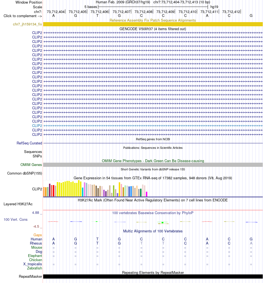Click the "Click to complement -->" label
Screen dimensions: 263x283
click(x=23, y=16)
